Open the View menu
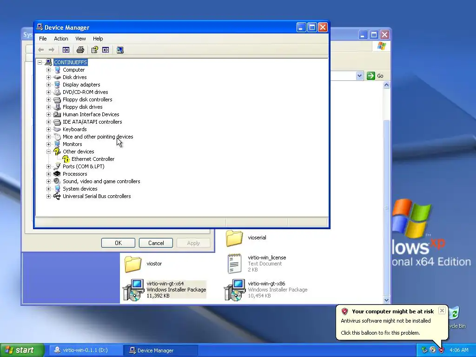 click(x=80, y=39)
